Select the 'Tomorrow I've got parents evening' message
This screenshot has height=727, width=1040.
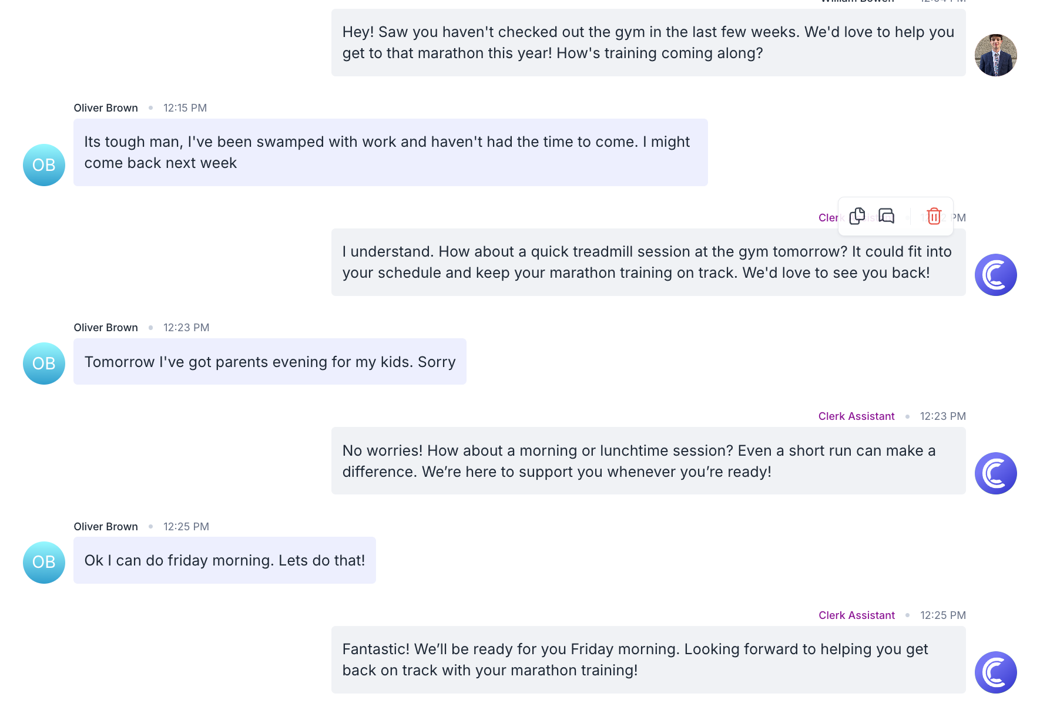pos(270,362)
